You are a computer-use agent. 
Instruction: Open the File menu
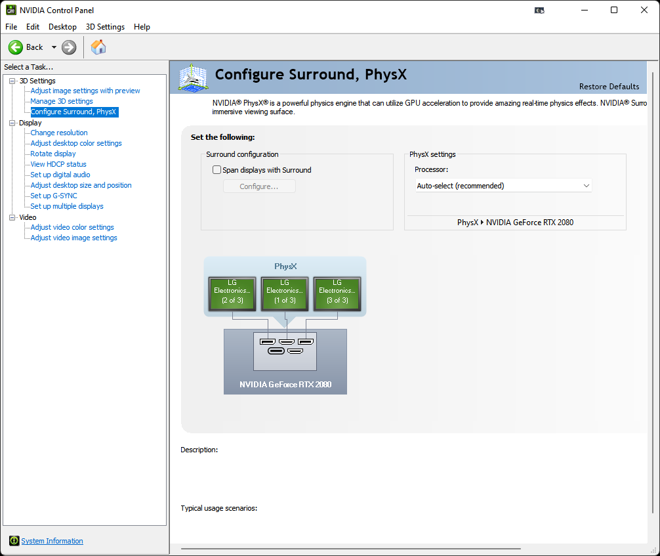tap(11, 27)
